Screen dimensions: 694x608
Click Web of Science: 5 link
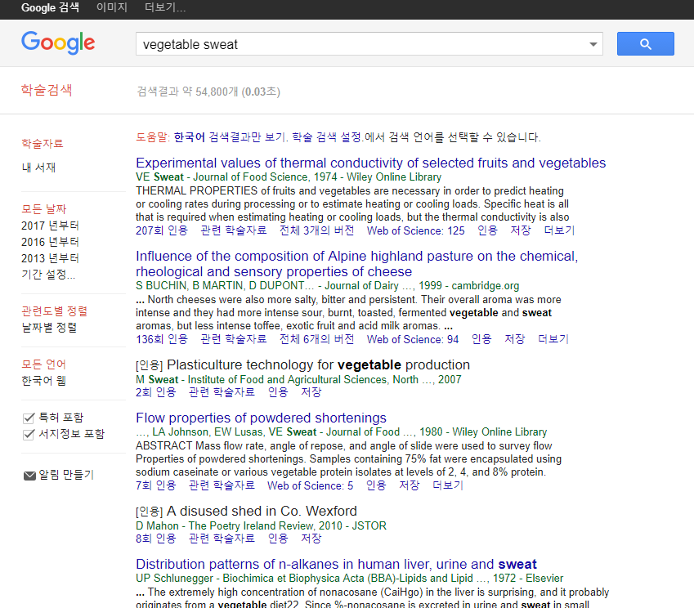311,485
